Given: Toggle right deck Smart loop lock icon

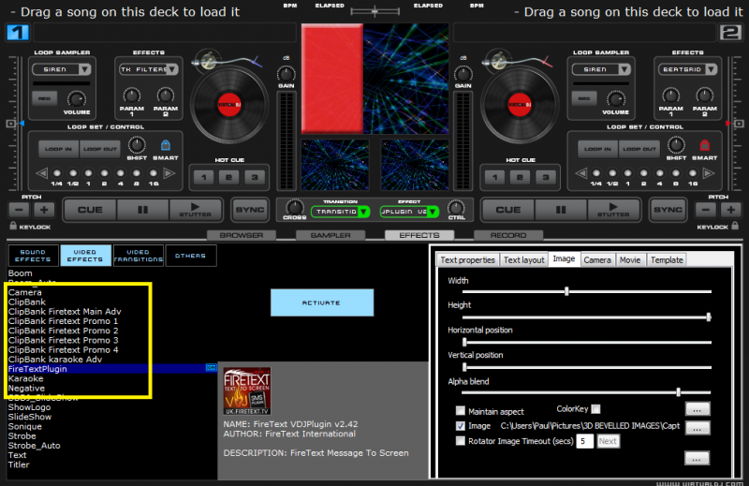Looking at the screenshot, I should point(705,145).
